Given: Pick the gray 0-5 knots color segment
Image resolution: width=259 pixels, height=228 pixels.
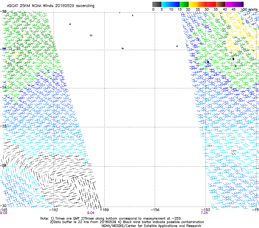Looking at the screenshot, I should pos(157,4).
